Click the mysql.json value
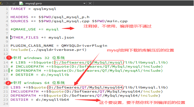Viewport: 194px width, 107px height. click(61, 38)
